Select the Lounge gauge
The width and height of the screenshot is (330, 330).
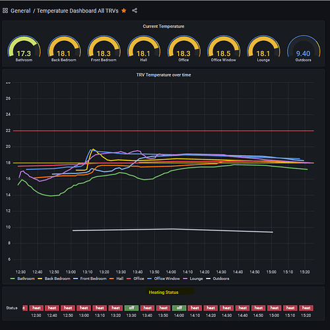click(x=263, y=49)
